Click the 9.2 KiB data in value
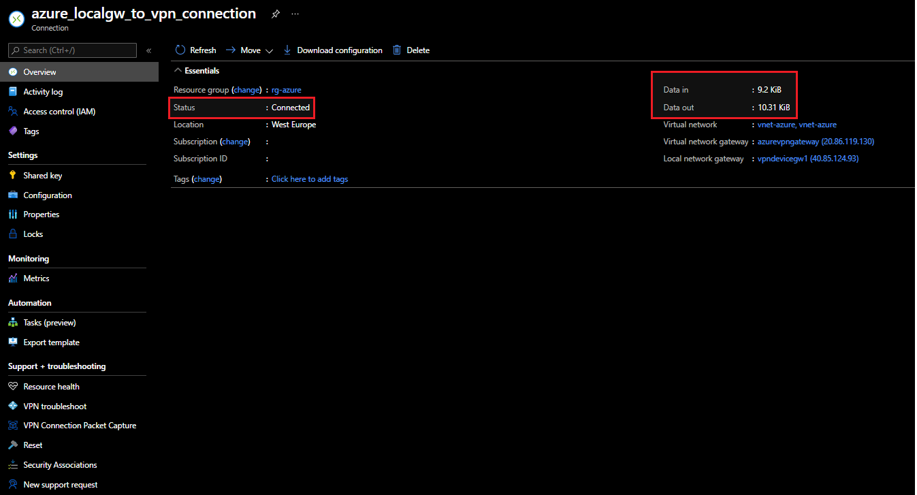Screen dimensions: 917x495 769,90
